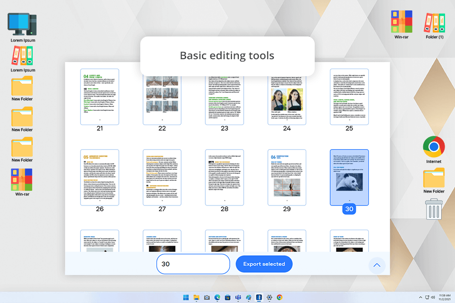Viewport: 455px width, 303px height.
Task: Select page 24 thumbnail with portrait photos
Action: [287, 100]
